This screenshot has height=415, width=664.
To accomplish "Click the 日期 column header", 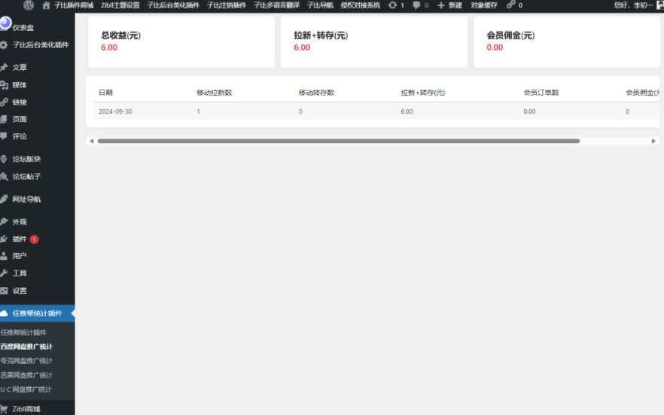I will [x=105, y=93].
